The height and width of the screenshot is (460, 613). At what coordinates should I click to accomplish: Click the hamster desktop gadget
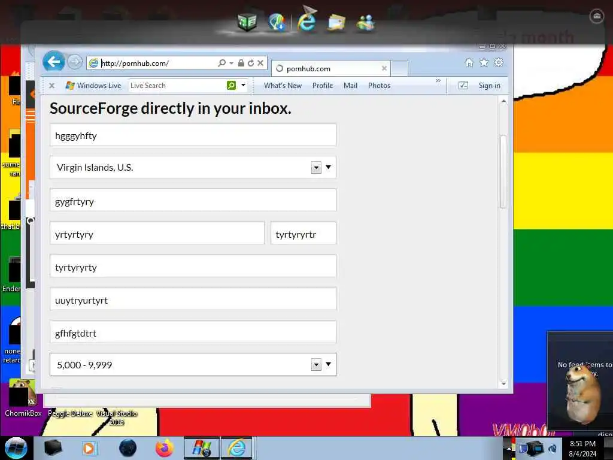[x=584, y=394]
